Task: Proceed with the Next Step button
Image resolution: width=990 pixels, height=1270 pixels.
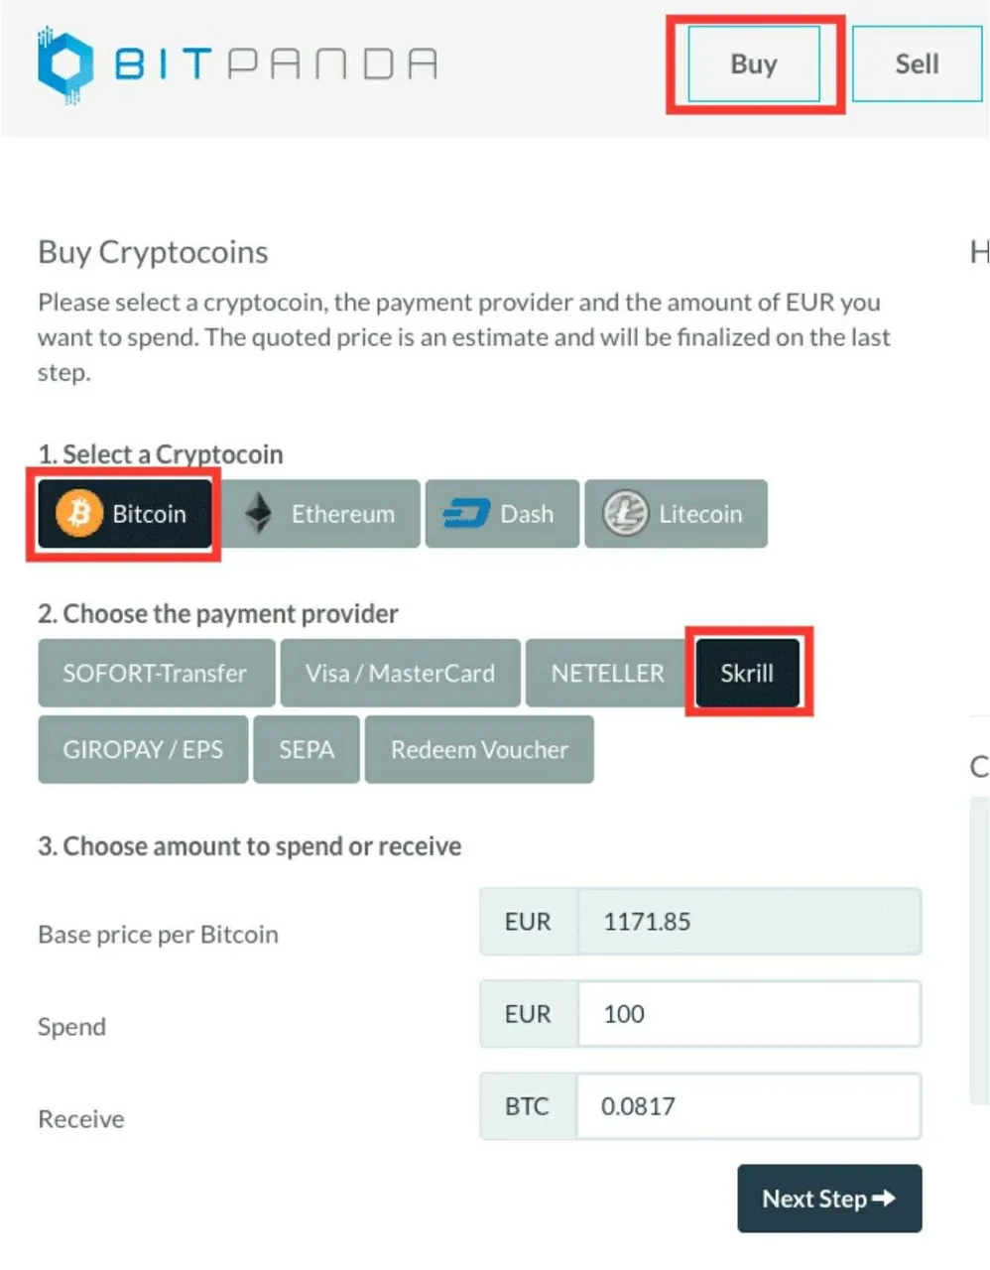Action: coord(829,1199)
